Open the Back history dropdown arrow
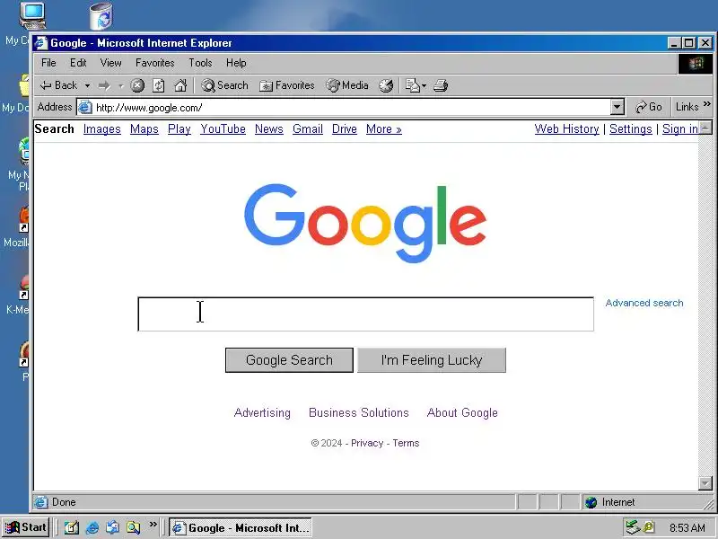This screenshot has width=718, height=539. [87, 85]
